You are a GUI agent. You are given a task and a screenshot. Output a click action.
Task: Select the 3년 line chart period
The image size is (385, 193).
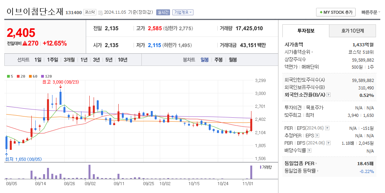(x=96, y=60)
